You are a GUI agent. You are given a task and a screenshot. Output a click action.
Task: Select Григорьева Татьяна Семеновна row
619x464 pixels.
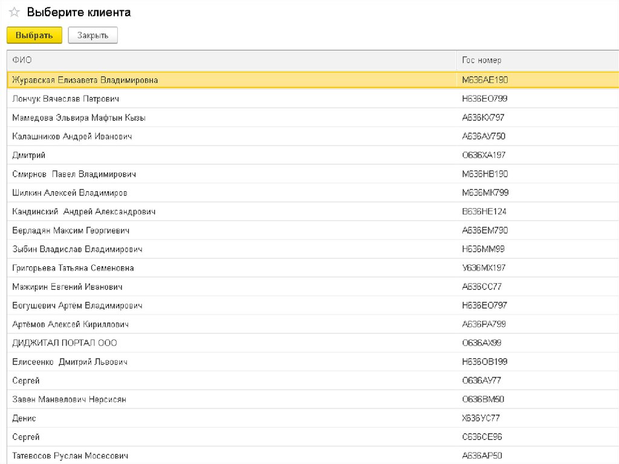coord(73,268)
